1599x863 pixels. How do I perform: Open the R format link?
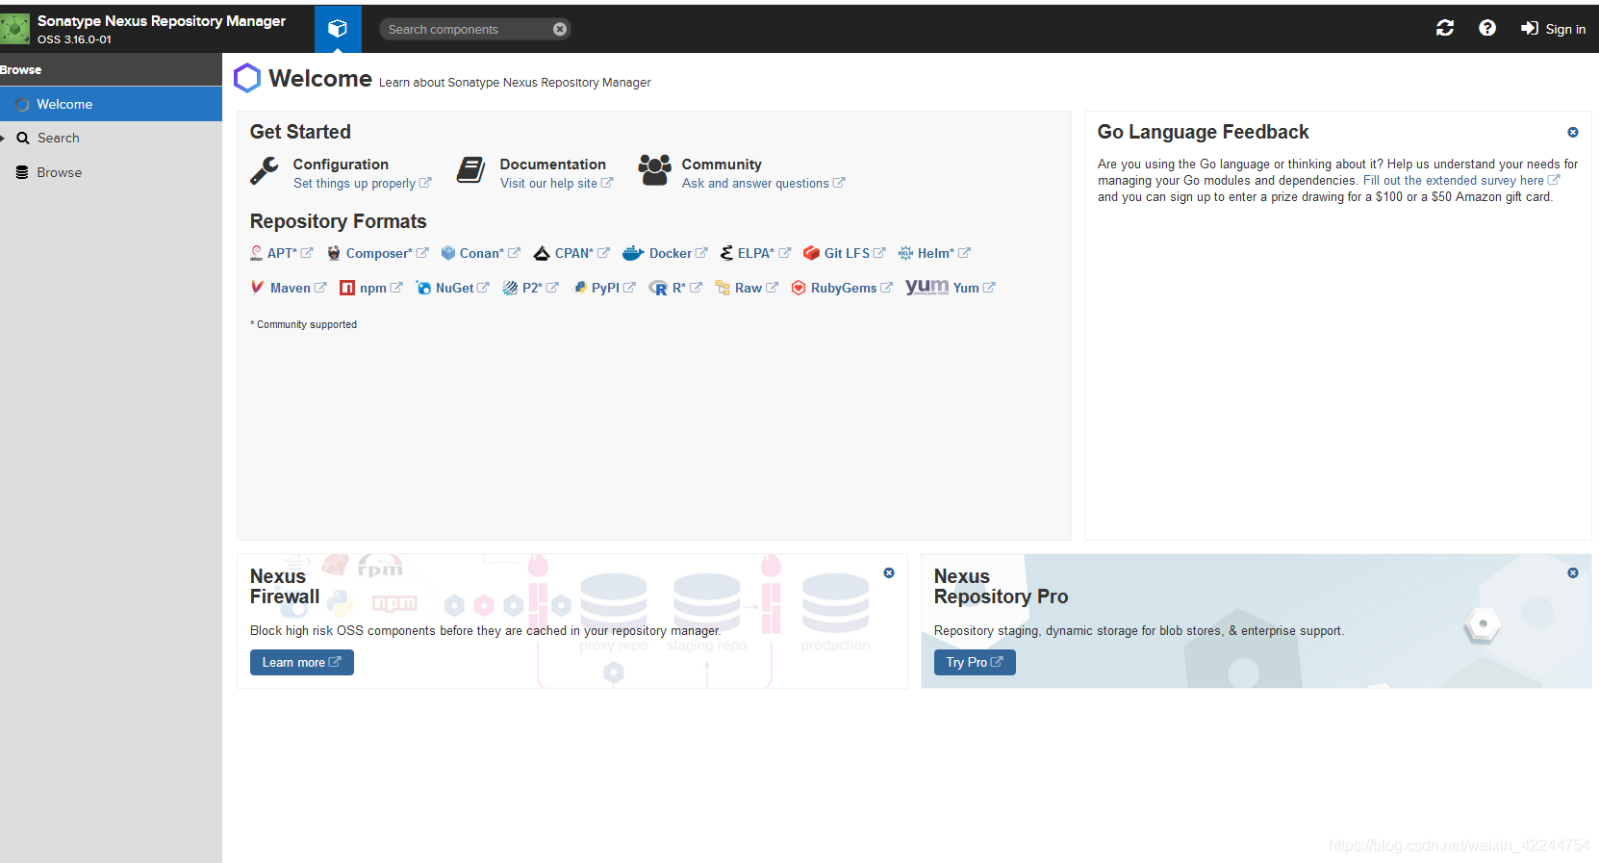[x=687, y=288]
